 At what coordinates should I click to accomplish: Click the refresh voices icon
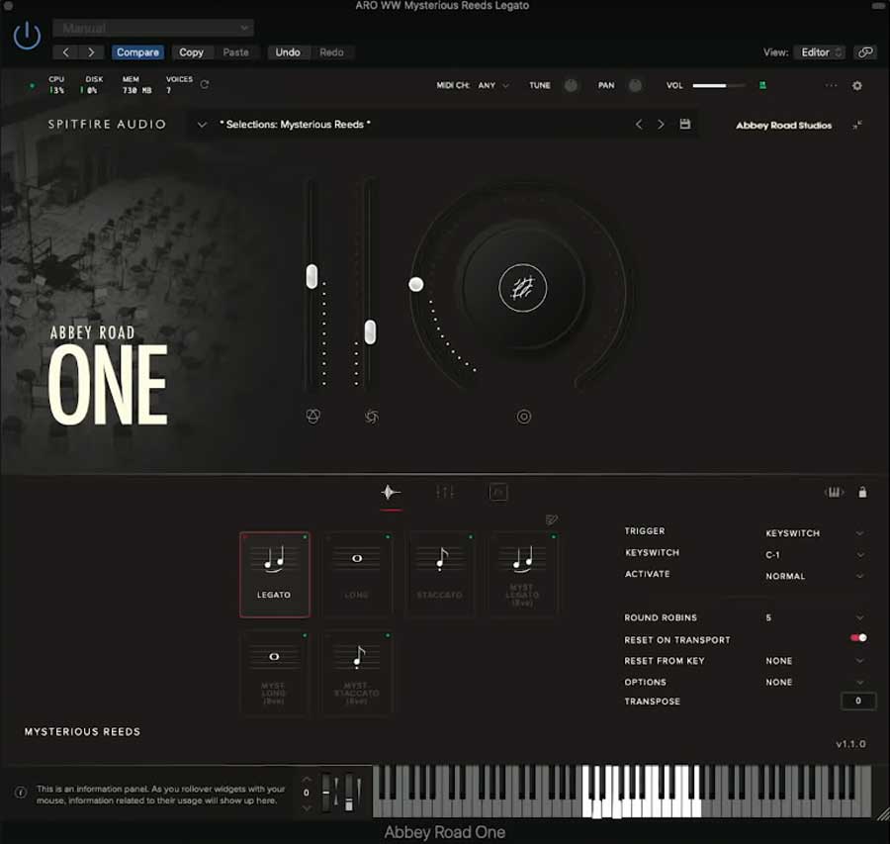[205, 84]
